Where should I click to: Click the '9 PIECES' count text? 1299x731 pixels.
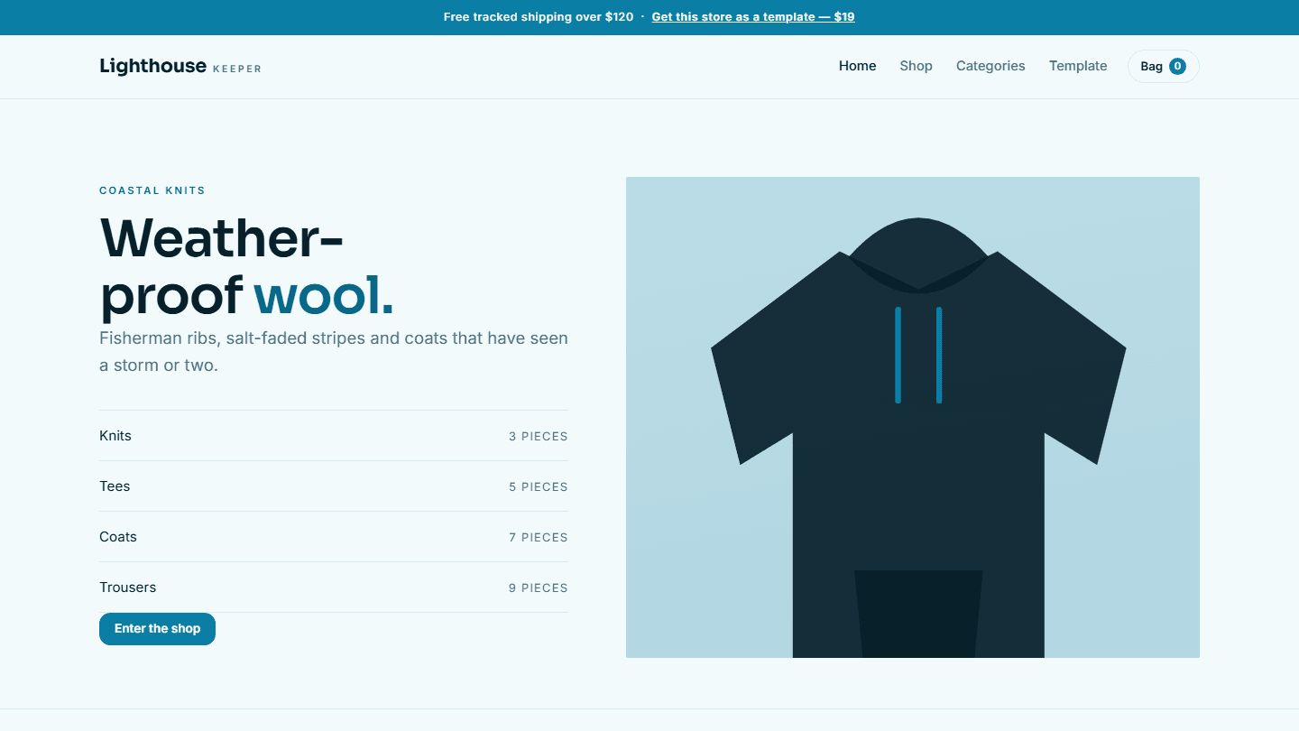click(x=539, y=588)
